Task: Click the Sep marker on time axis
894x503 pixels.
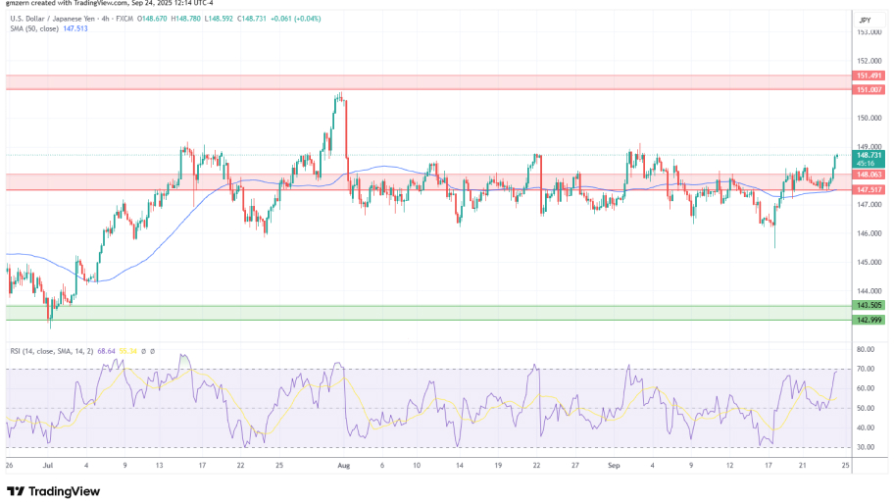Action: pos(615,468)
